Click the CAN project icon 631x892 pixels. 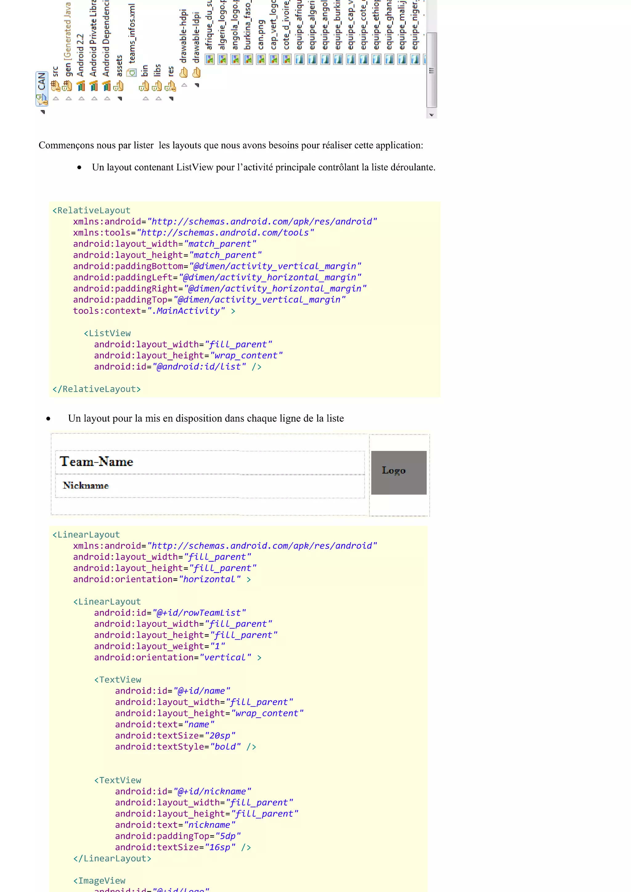click(42, 100)
